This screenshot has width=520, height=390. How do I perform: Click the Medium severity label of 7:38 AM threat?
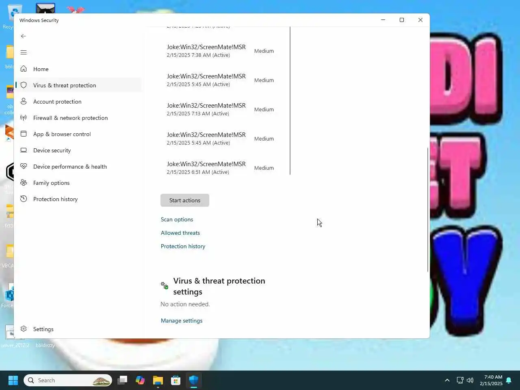point(264,51)
